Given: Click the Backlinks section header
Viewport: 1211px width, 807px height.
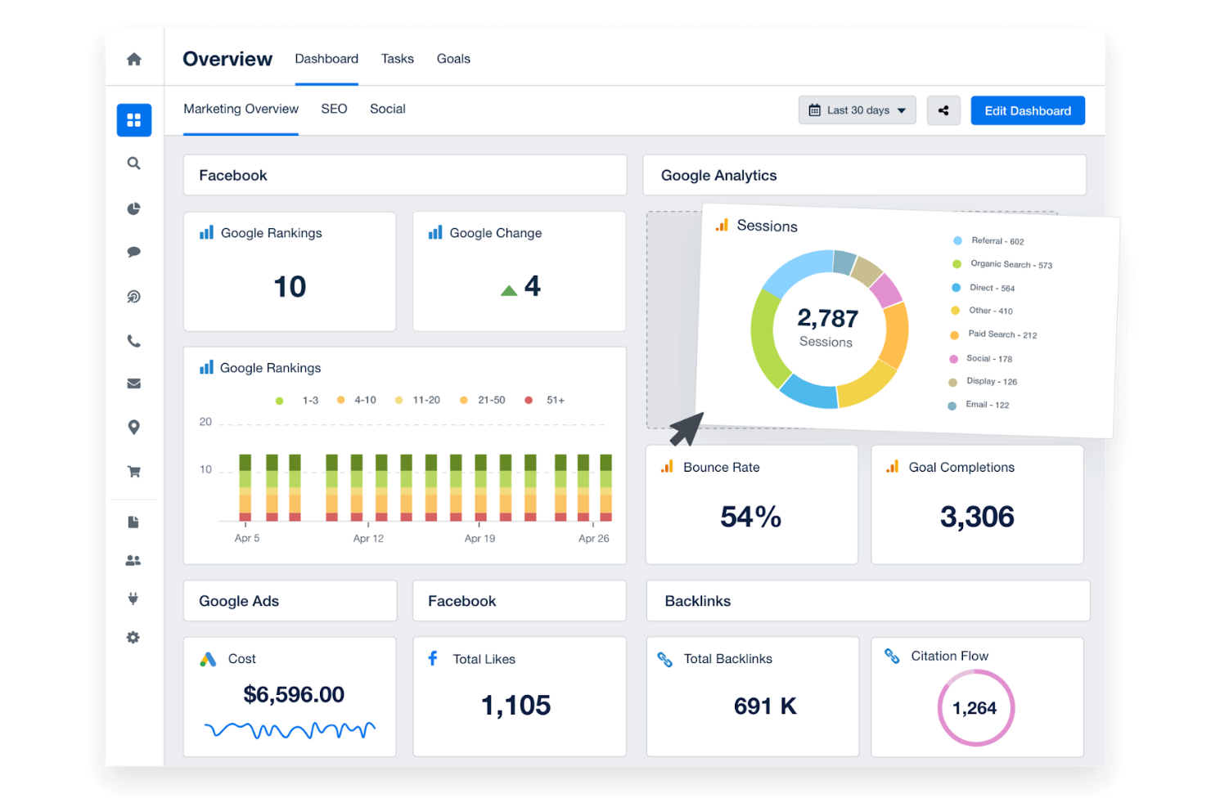Looking at the screenshot, I should click(x=868, y=601).
